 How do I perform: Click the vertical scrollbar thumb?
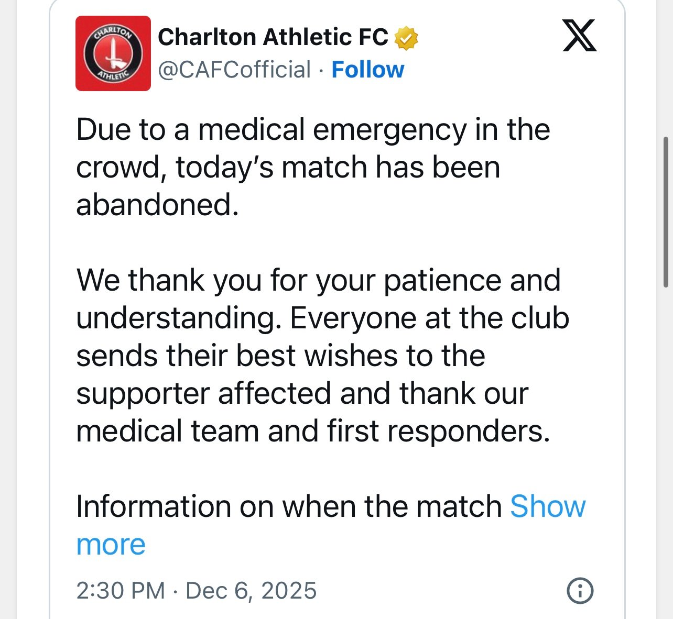pyautogui.click(x=666, y=212)
